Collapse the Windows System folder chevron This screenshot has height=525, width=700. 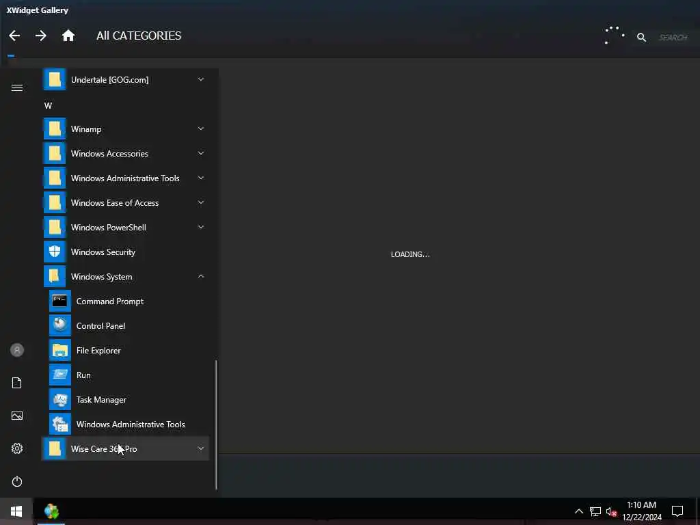tap(201, 276)
